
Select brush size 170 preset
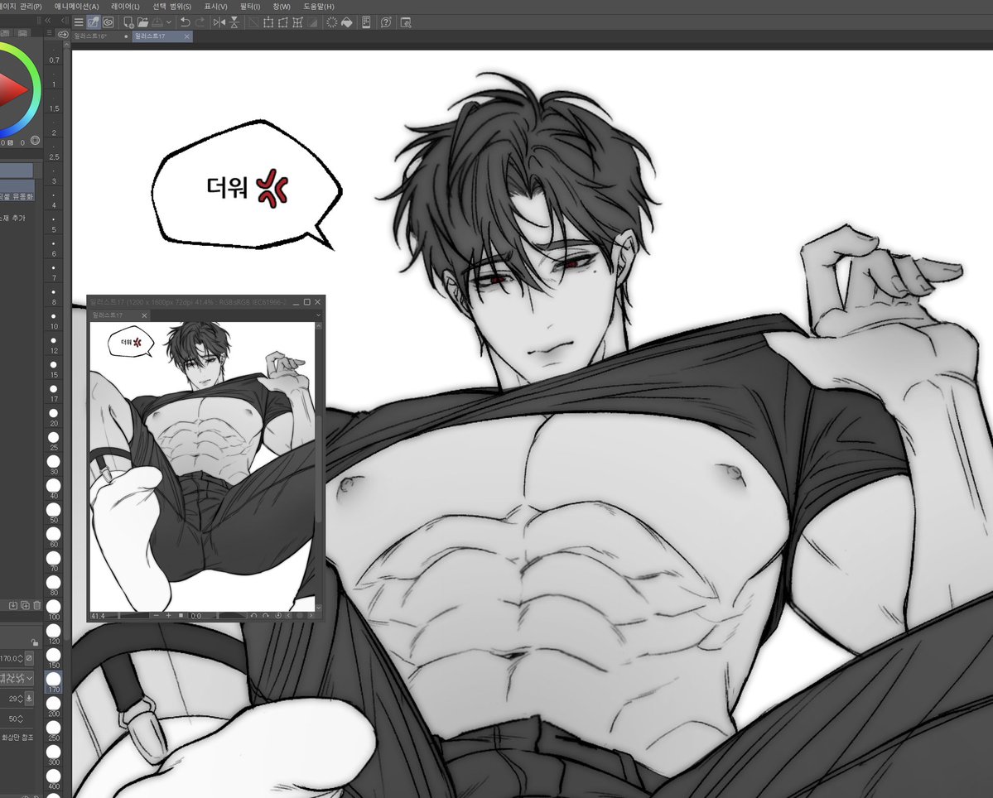click(x=54, y=684)
